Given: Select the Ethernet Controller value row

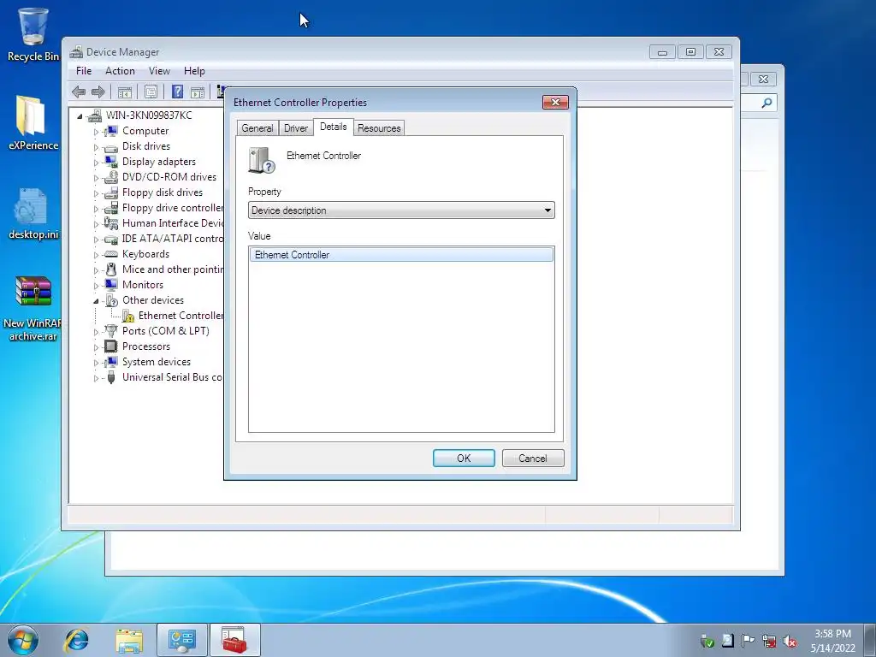Looking at the screenshot, I should pos(401,255).
